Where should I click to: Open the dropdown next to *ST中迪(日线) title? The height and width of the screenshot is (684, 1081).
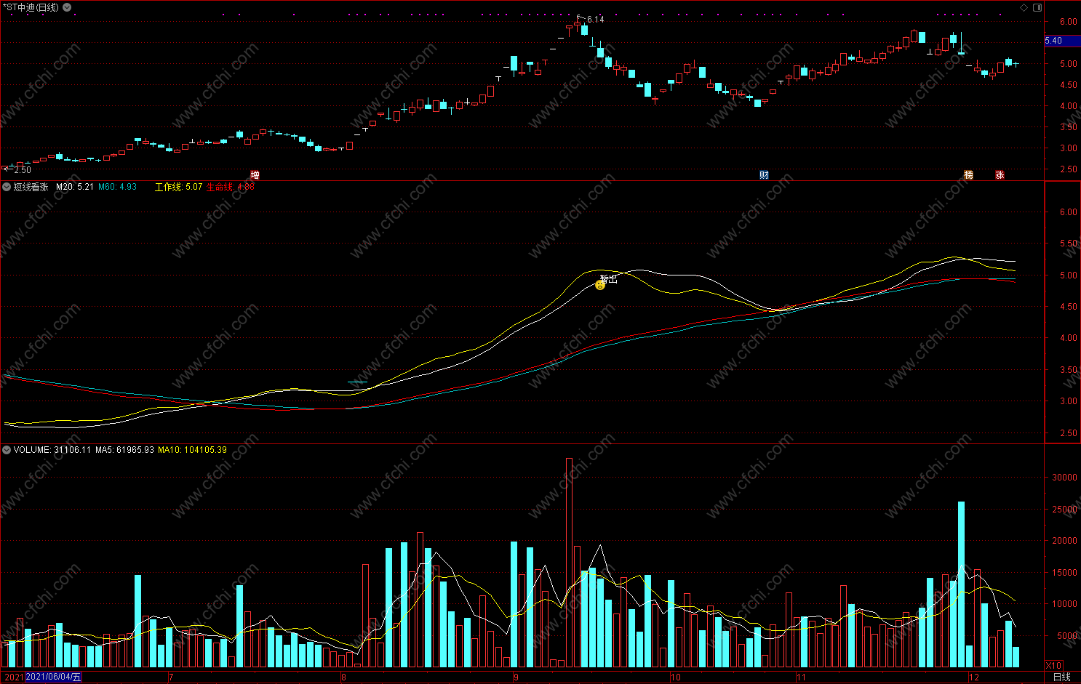click(x=67, y=7)
